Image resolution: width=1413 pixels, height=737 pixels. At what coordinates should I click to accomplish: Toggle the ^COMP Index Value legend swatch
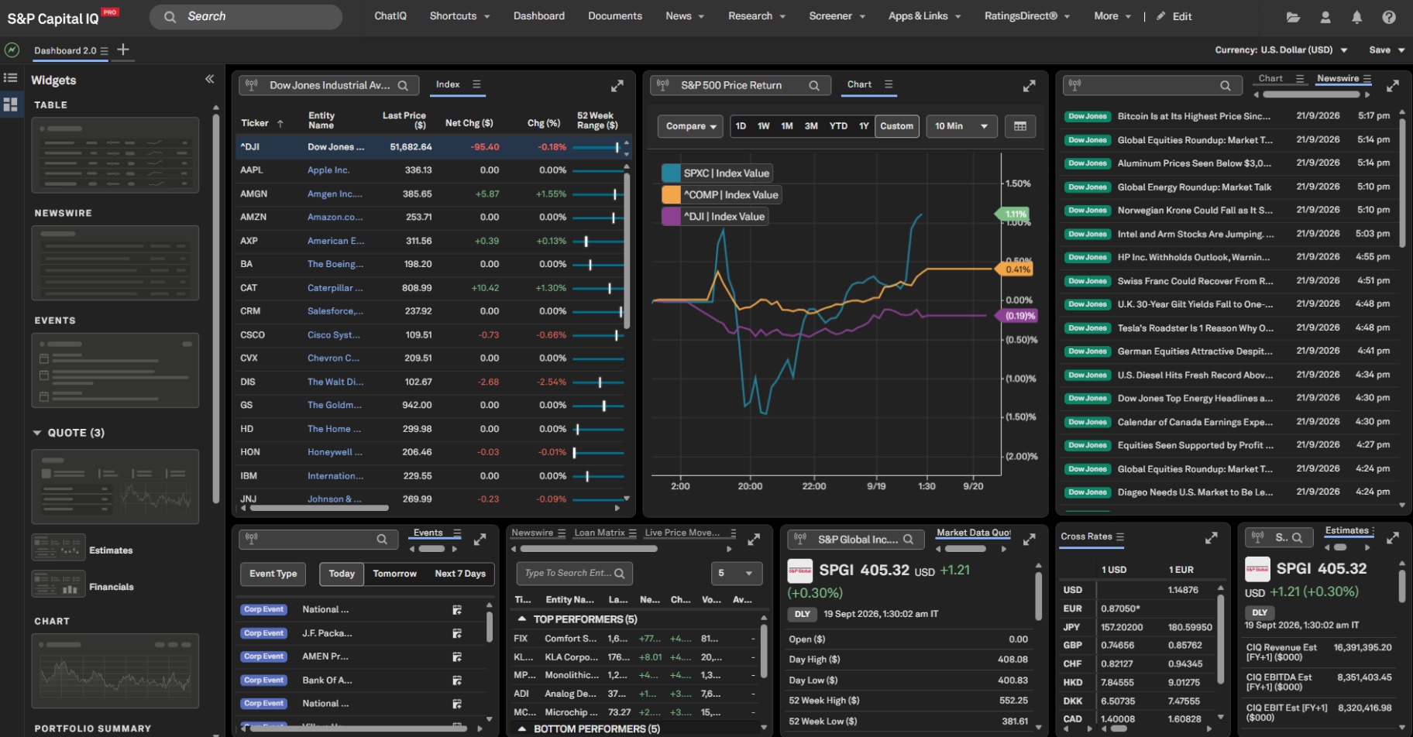pyautogui.click(x=671, y=195)
